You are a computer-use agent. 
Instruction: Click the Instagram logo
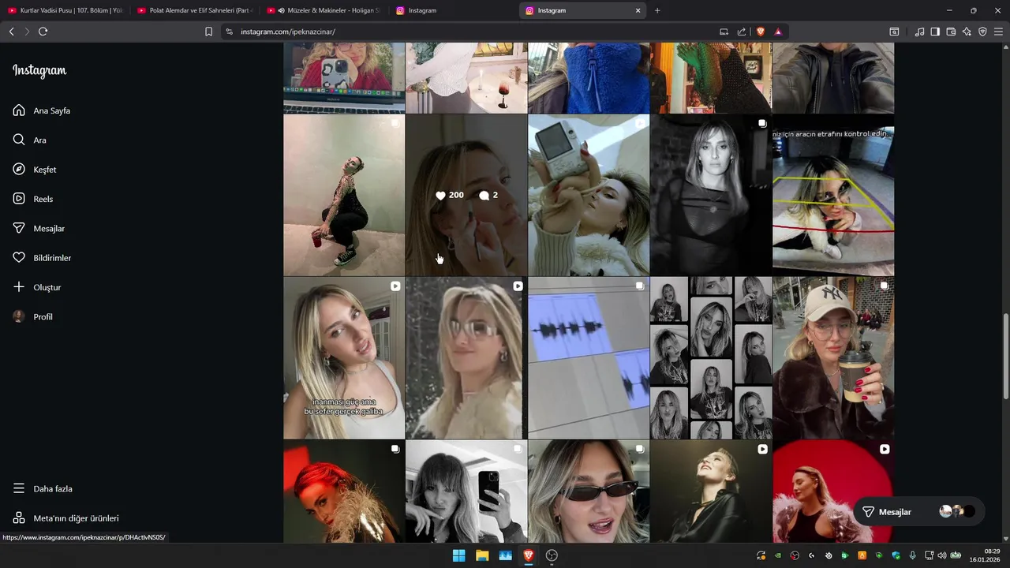pos(39,70)
